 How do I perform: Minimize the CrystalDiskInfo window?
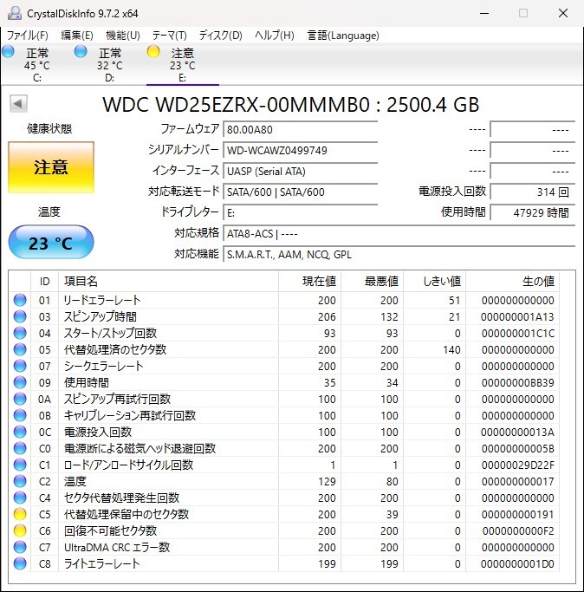(484, 13)
